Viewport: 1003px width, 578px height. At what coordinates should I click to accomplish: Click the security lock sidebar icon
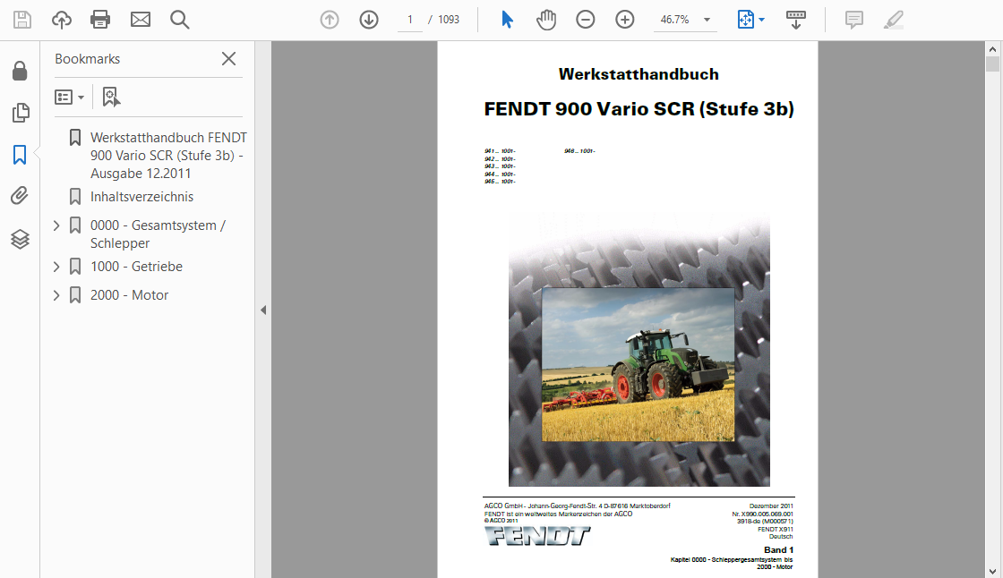(20, 71)
